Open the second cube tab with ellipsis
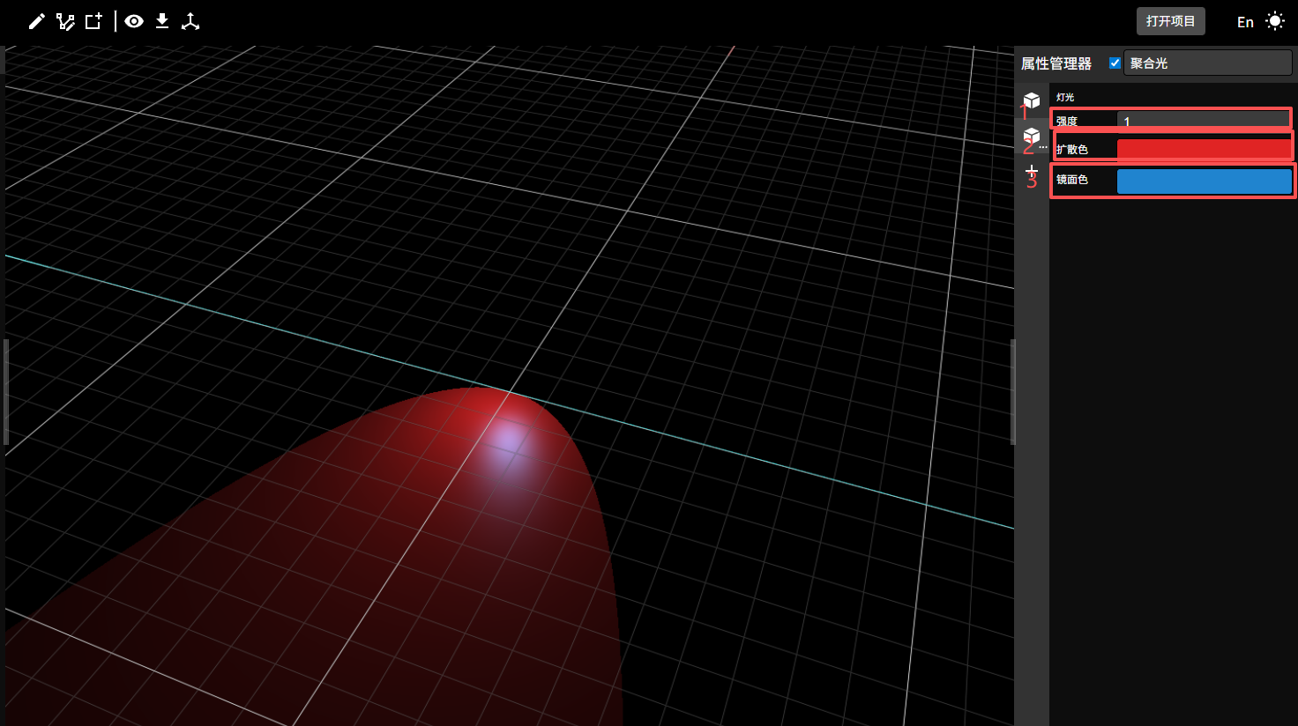Viewport: 1298px width, 726px height. coord(1032,137)
